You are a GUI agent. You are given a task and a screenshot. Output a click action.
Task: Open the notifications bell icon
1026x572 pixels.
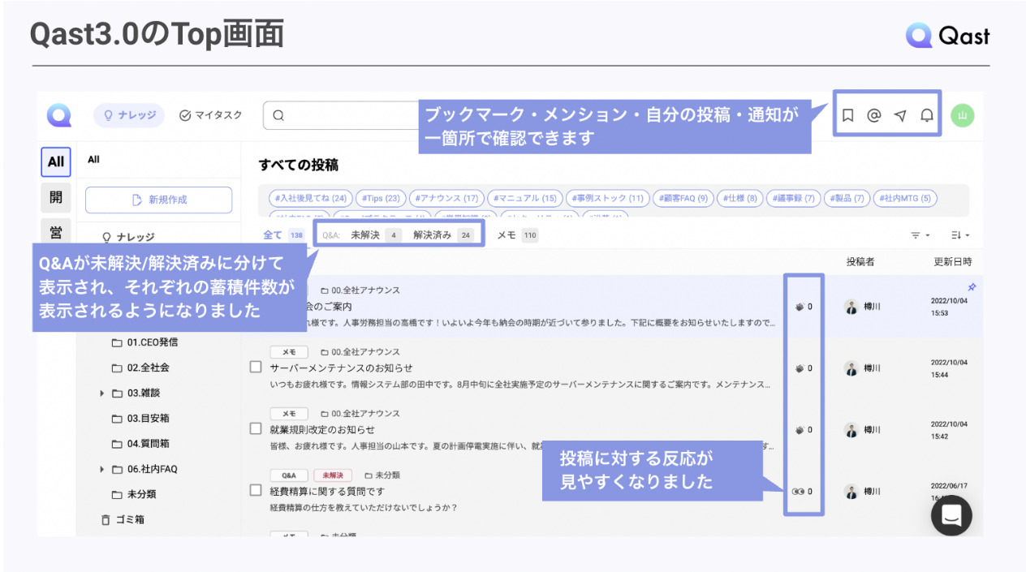[925, 115]
